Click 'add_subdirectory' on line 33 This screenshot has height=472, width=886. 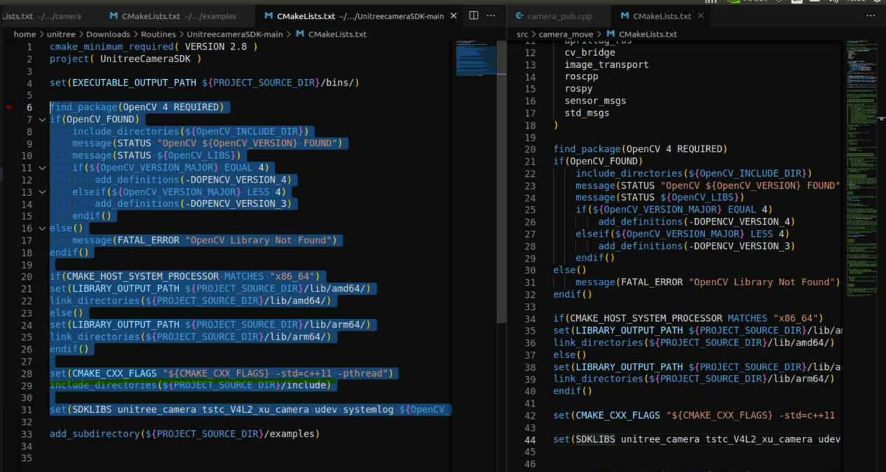coord(94,434)
